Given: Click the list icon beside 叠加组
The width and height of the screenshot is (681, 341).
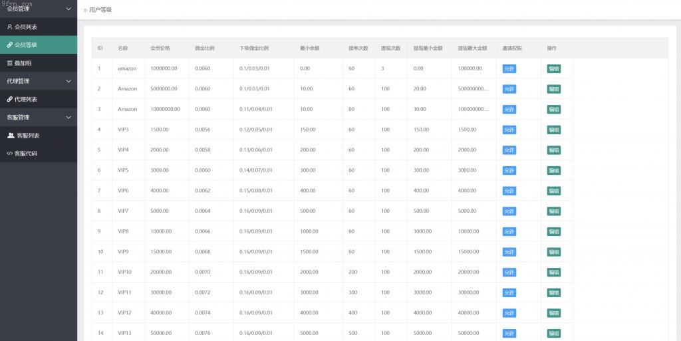Looking at the screenshot, I should click(9, 63).
